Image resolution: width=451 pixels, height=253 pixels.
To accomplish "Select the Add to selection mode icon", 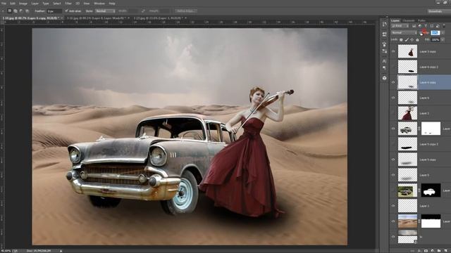I will (x=16, y=11).
